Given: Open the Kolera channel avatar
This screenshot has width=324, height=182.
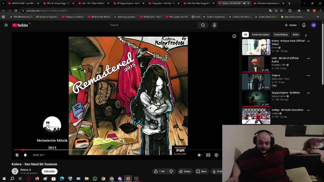Looking at the screenshot, I should (x=15, y=171).
